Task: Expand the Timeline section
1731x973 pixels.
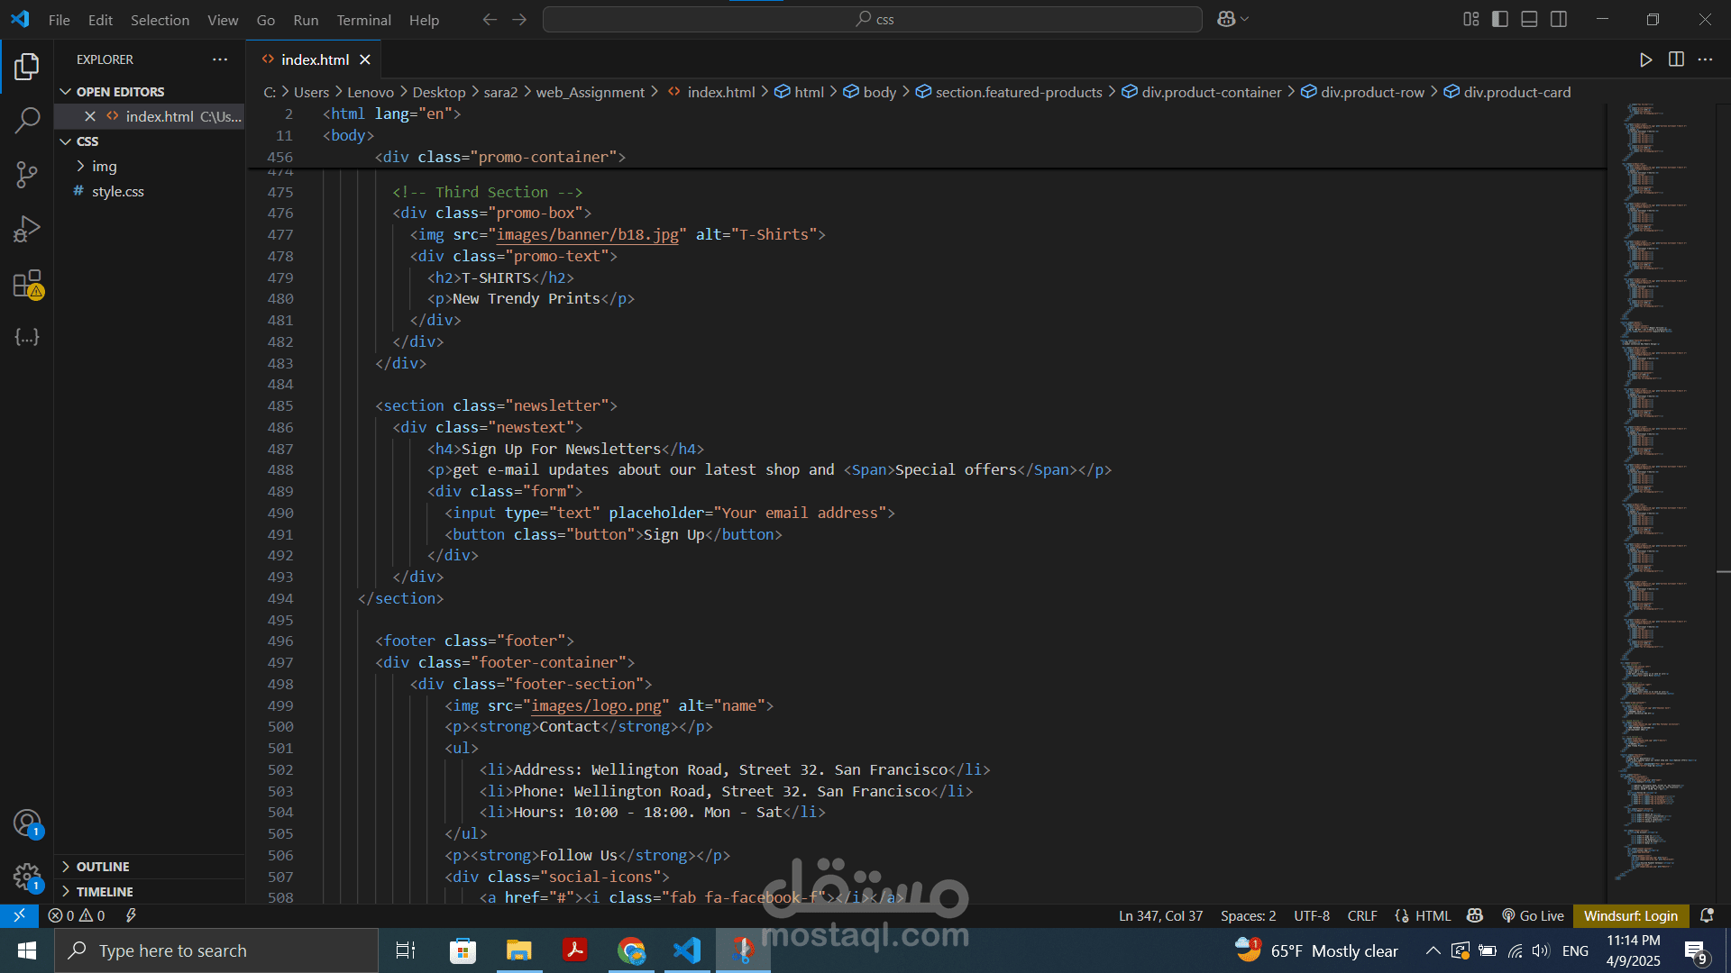Action: (150, 892)
